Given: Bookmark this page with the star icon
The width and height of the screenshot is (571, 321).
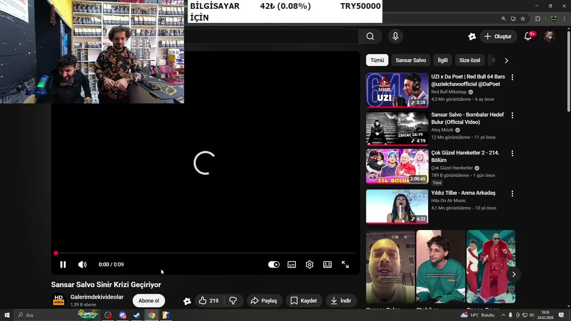Looking at the screenshot, I should tap(523, 19).
